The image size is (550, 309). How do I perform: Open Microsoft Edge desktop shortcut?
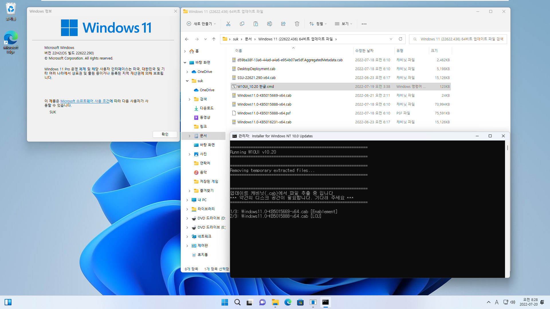tap(11, 42)
